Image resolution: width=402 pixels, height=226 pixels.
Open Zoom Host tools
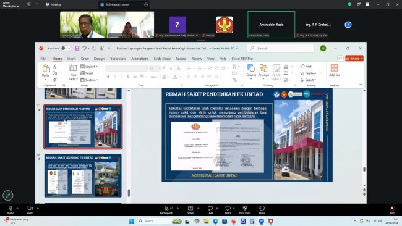pos(244,210)
